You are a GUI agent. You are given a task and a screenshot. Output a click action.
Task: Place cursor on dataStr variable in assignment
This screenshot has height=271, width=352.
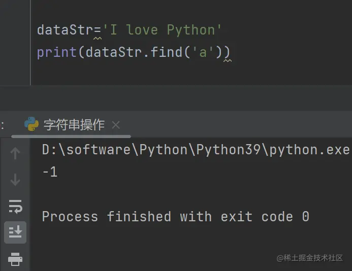point(65,30)
